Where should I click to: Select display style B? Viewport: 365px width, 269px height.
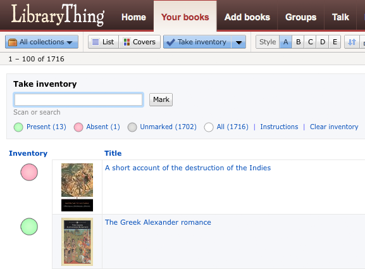click(298, 42)
